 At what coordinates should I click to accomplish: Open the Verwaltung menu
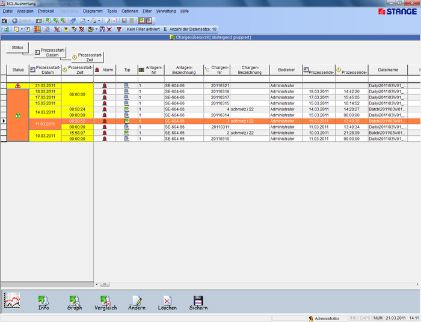click(x=166, y=11)
